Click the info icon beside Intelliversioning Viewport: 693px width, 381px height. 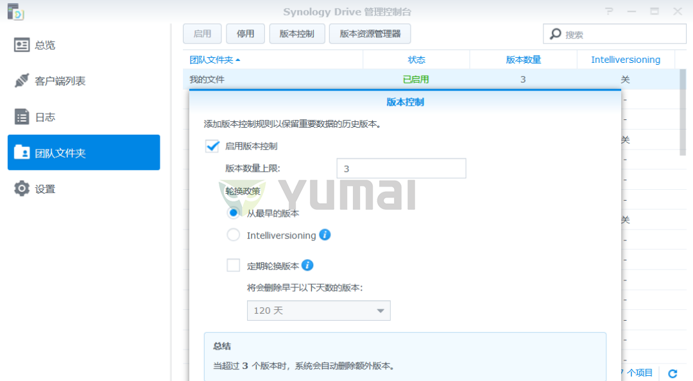point(325,235)
